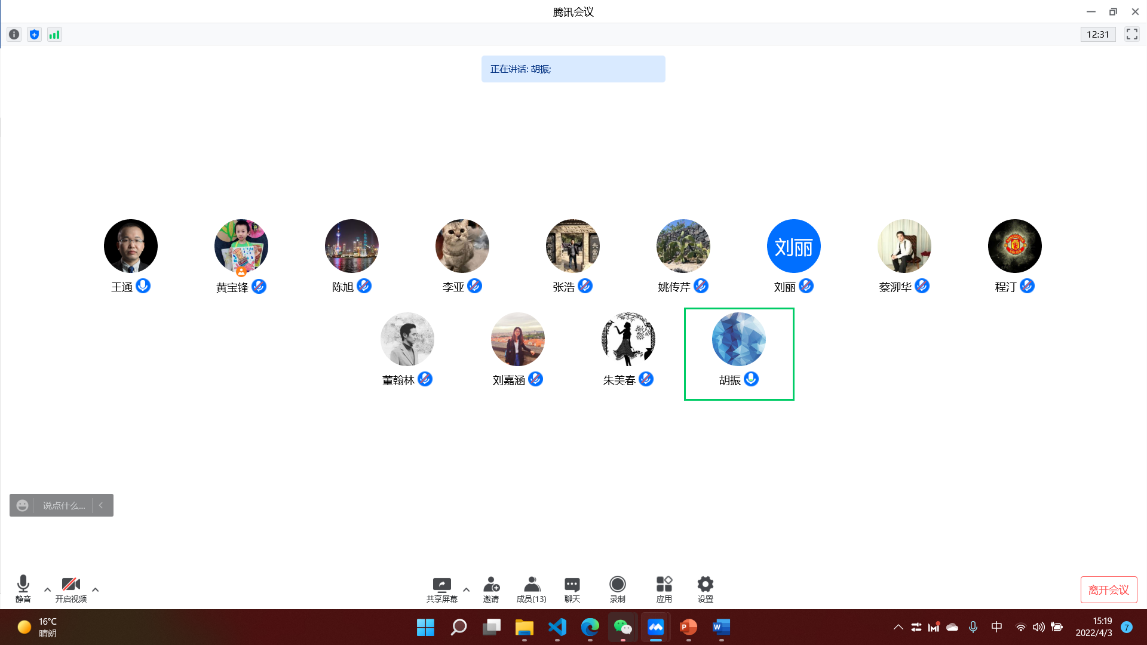Select 姚传芹's cactus avatar

[x=683, y=246]
